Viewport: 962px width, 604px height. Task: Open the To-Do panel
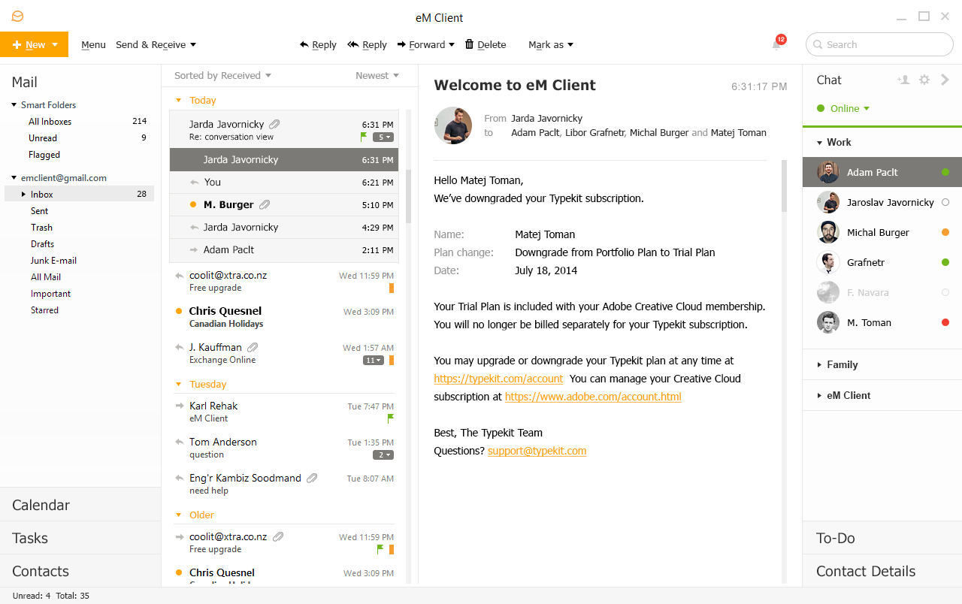[882, 538]
